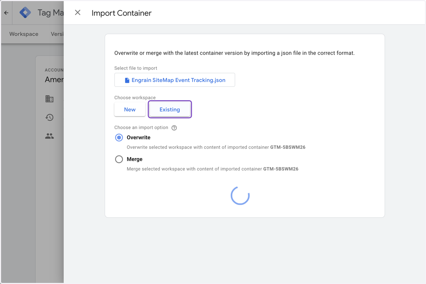Click the Merge description mentioning GTM-5BSWM26
The image size is (426, 284).
click(x=213, y=169)
